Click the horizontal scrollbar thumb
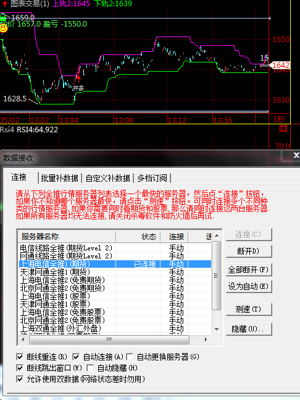Viewport: 300px width, 400px height. point(109,339)
